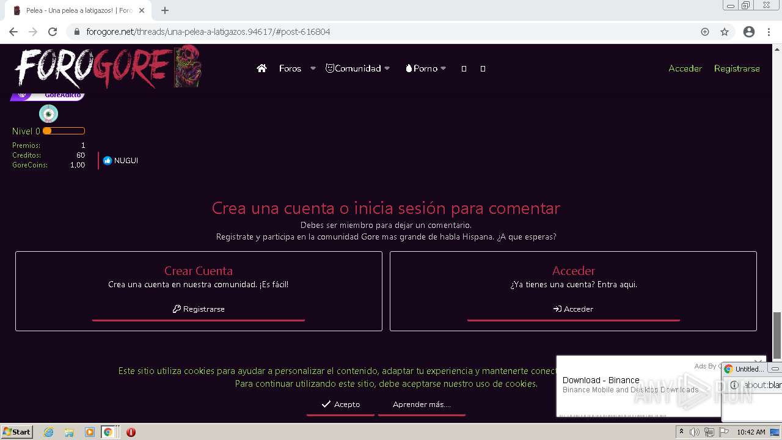Open File Explorer from the taskbar
The width and height of the screenshot is (782, 440).
pyautogui.click(x=69, y=432)
